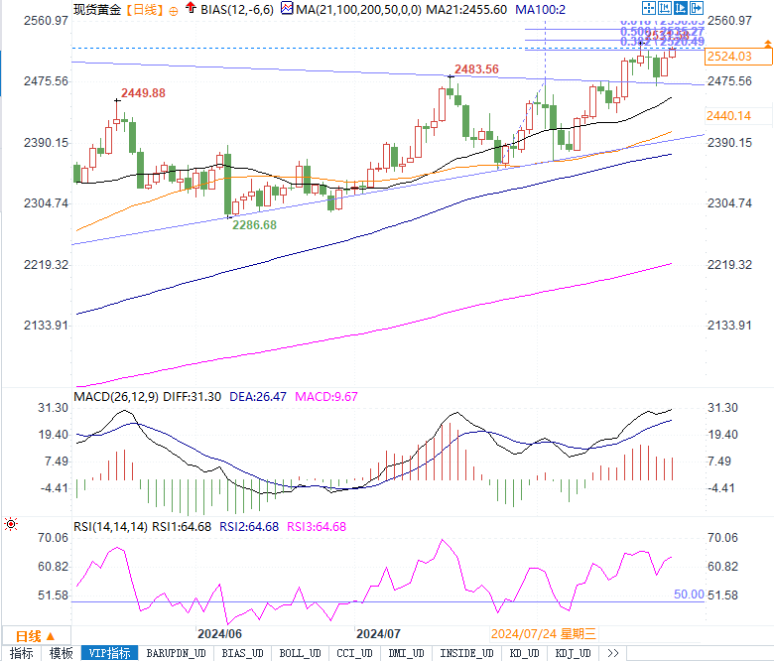Click the 0.500 Fibonacci level label
The width and height of the screenshot is (774, 661).
tap(662, 32)
